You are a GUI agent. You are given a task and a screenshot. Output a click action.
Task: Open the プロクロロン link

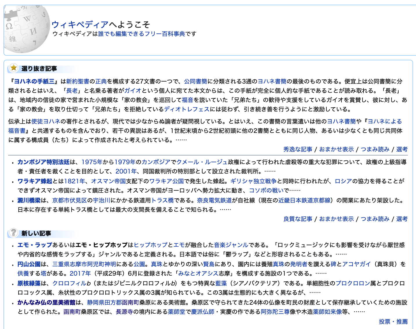353,283
